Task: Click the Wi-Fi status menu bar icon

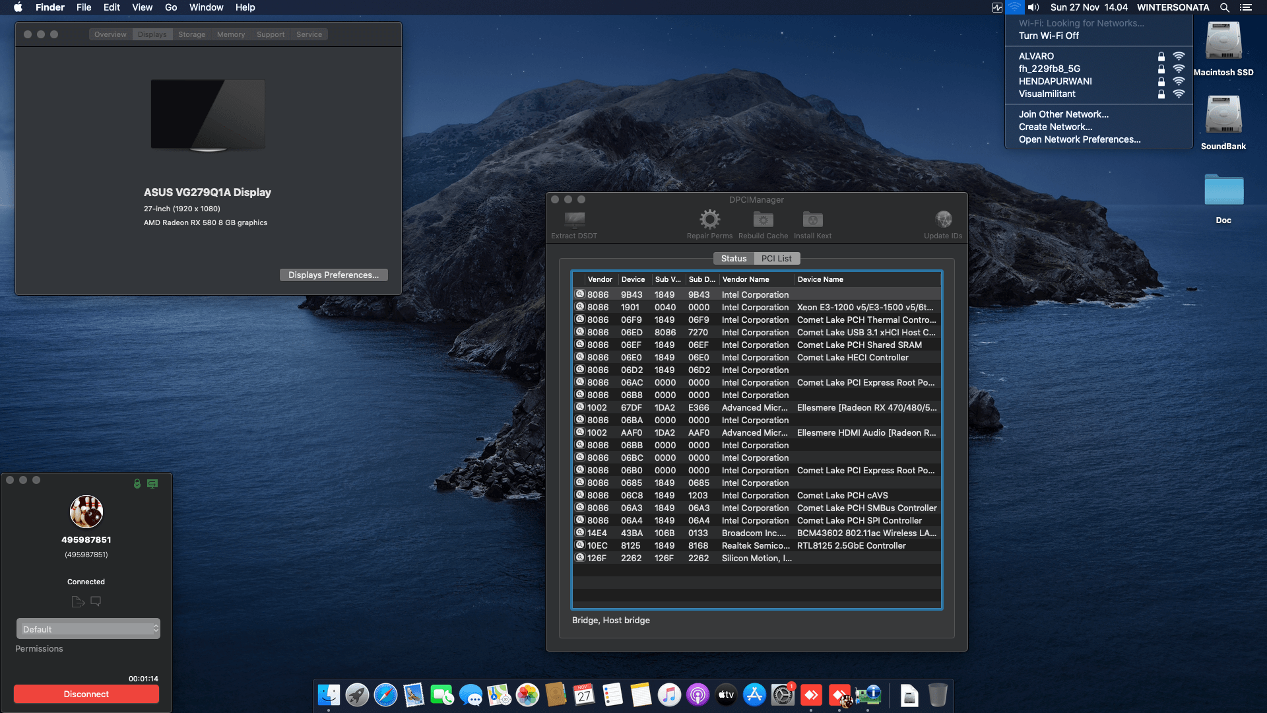Action: pyautogui.click(x=1014, y=7)
